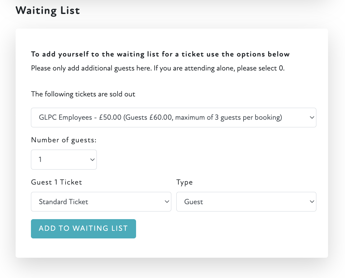Image resolution: width=345 pixels, height=278 pixels.
Task: Click the chevron arrow on the Standard Ticket selector
Action: point(167,202)
